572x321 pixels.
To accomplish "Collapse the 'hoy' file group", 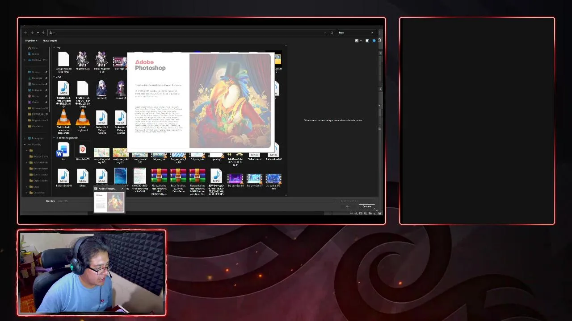I will pyautogui.click(x=54, y=47).
